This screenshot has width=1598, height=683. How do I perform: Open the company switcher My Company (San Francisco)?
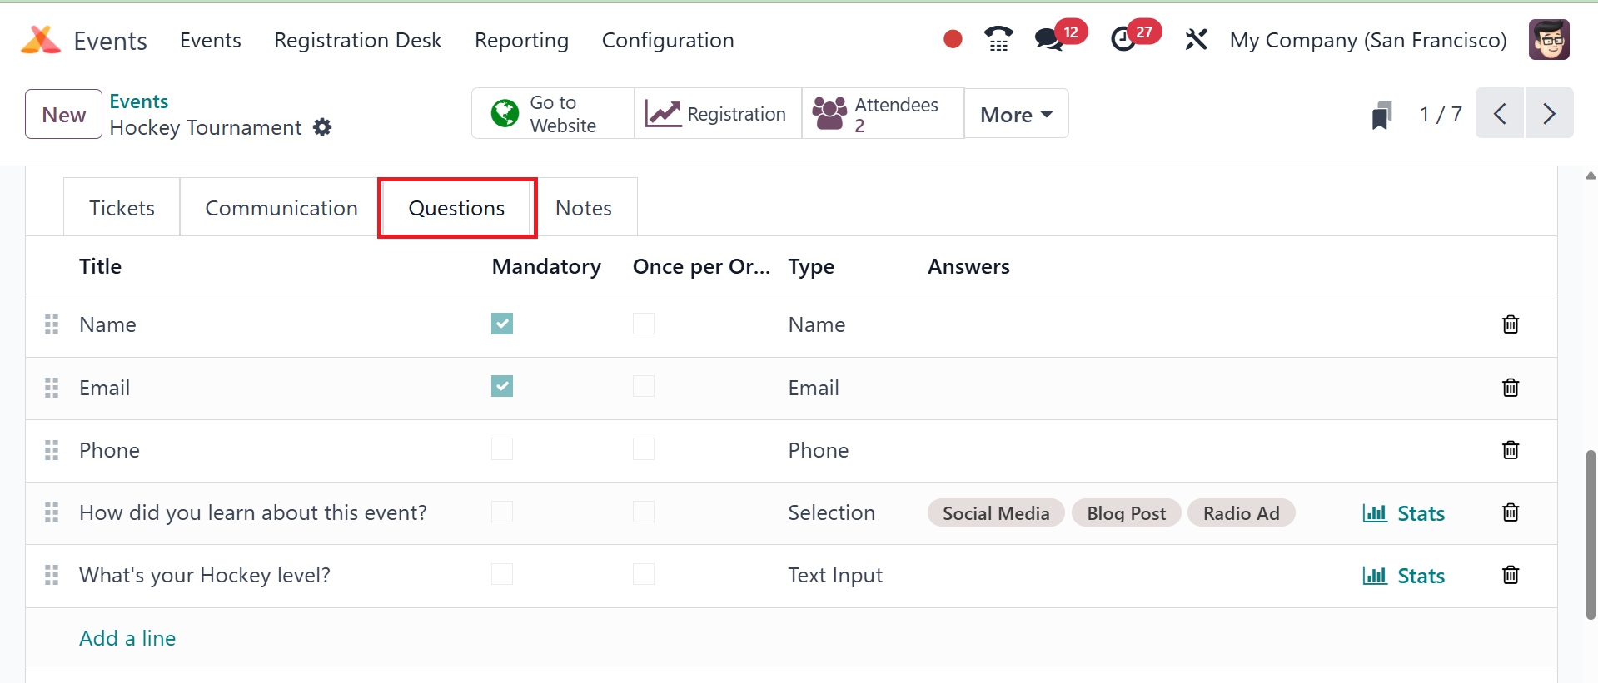pos(1368,40)
